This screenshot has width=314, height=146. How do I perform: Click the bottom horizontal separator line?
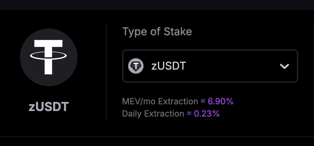[x=157, y=137]
